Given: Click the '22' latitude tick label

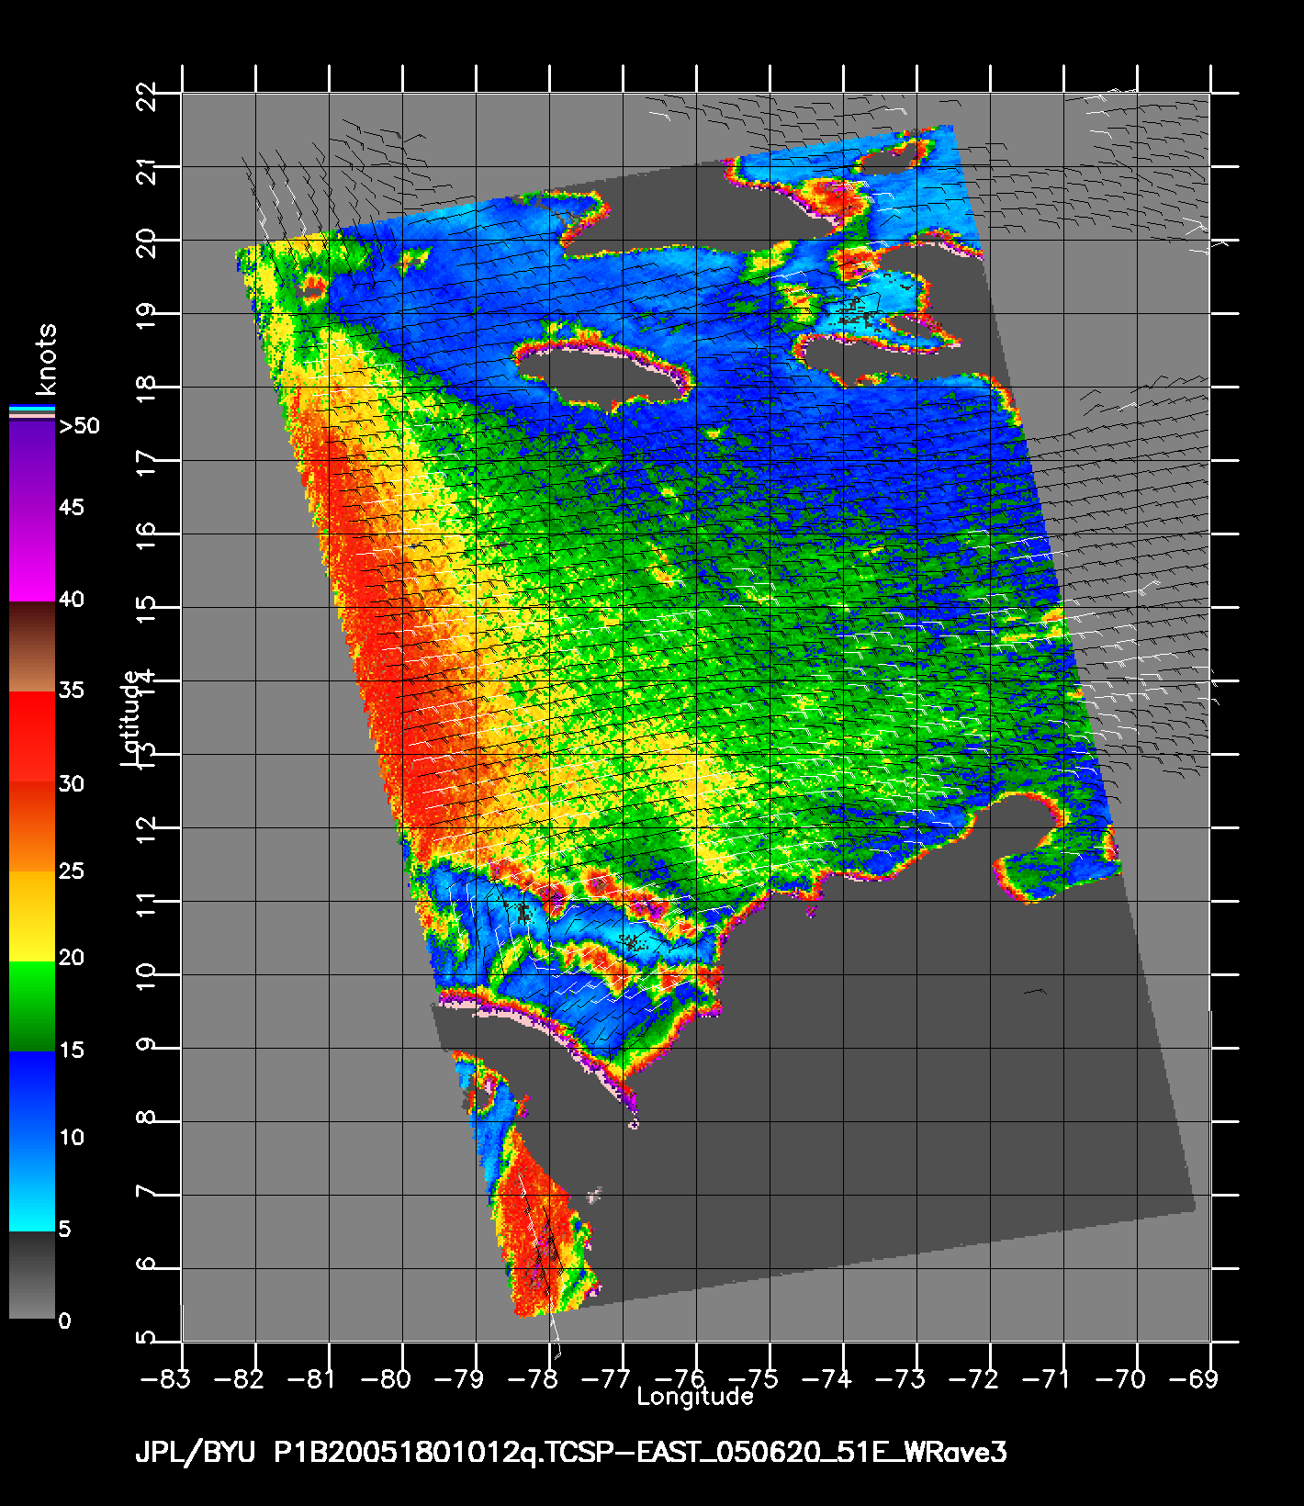Looking at the screenshot, I should point(147,96).
